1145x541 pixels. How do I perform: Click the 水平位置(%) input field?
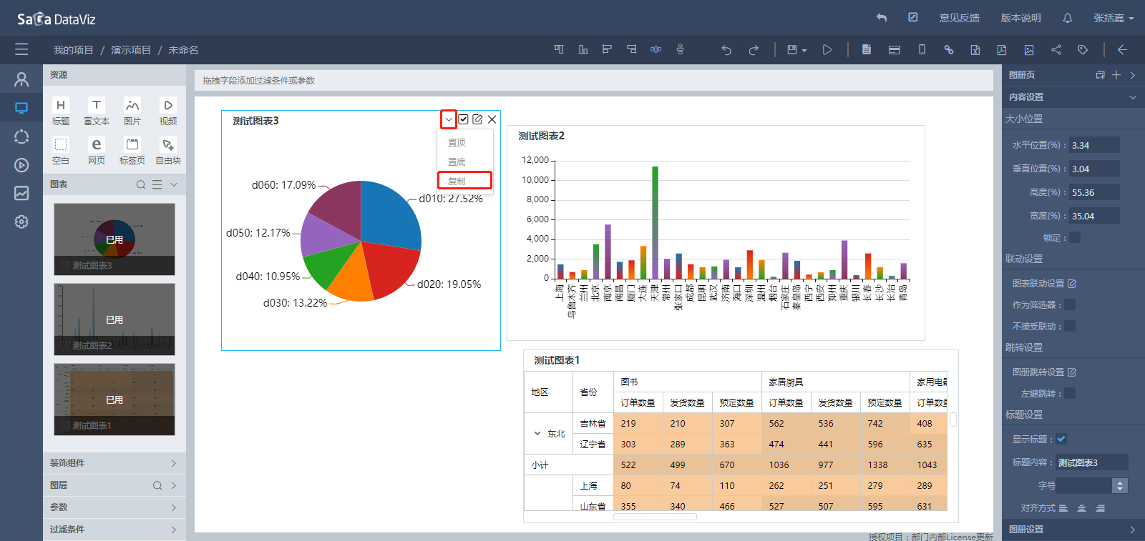[x=1094, y=145]
